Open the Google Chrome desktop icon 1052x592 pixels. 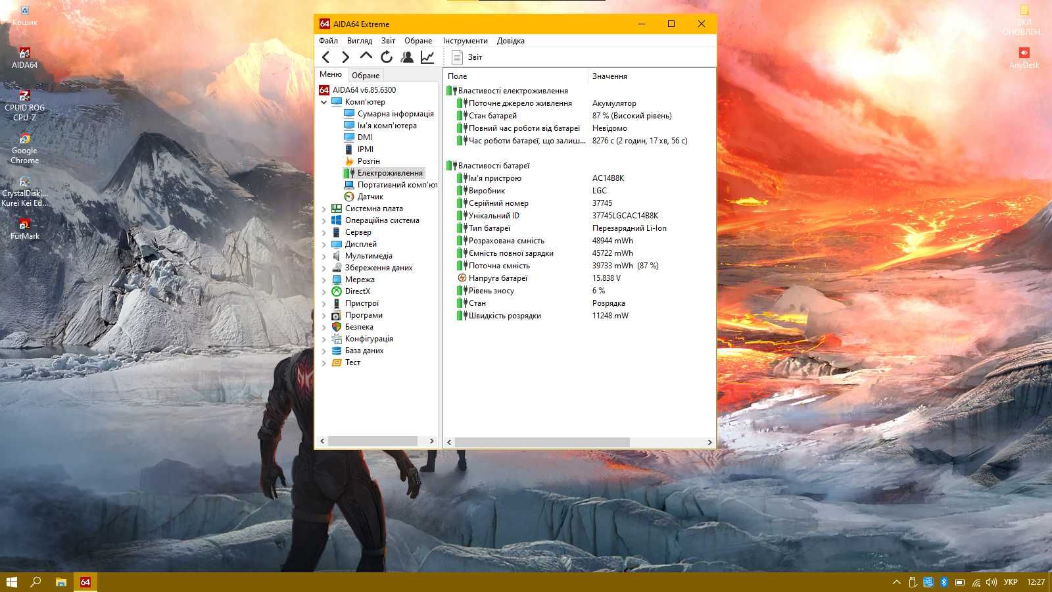point(24,148)
